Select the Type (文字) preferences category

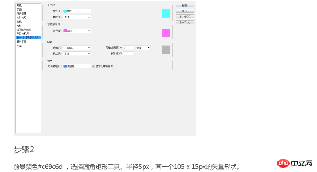coord(19,46)
